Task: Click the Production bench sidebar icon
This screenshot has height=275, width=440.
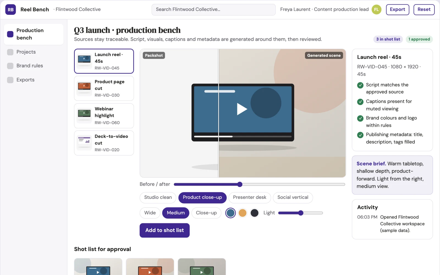Action: click(x=10, y=34)
